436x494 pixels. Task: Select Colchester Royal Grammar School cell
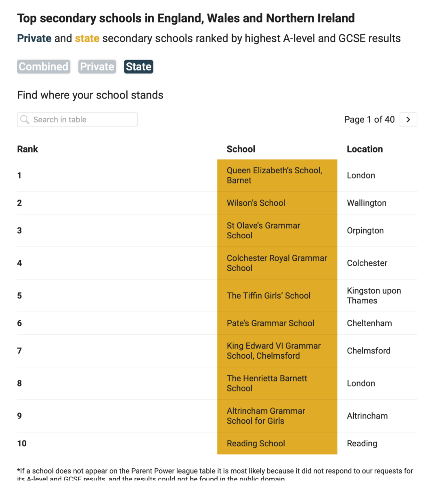[x=277, y=263]
